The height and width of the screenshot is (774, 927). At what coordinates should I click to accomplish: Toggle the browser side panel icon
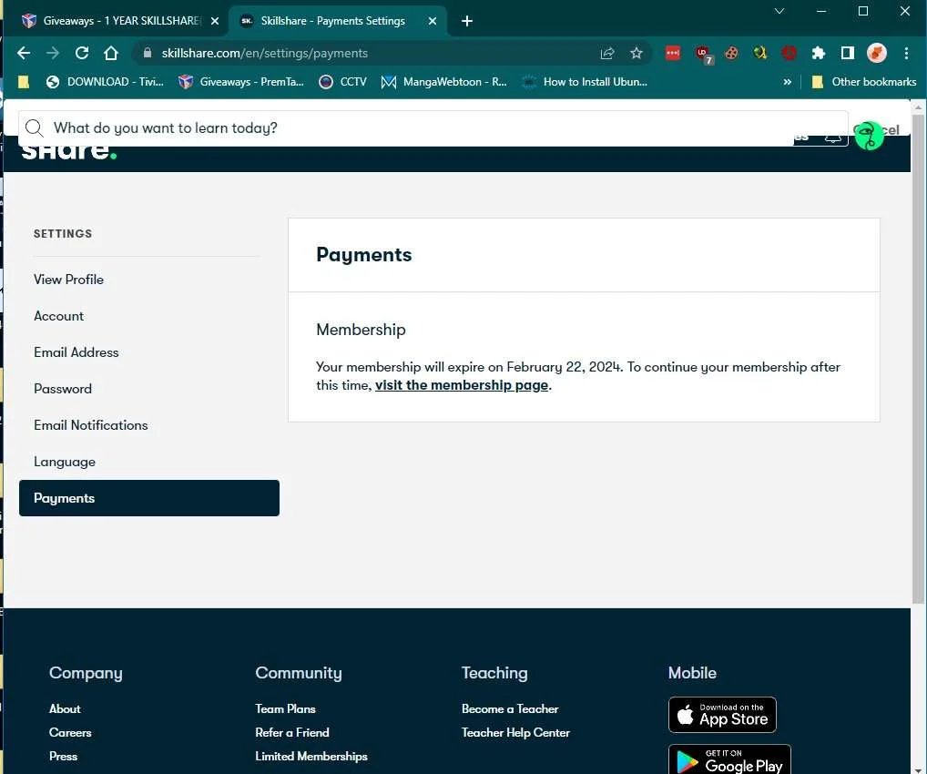(847, 53)
